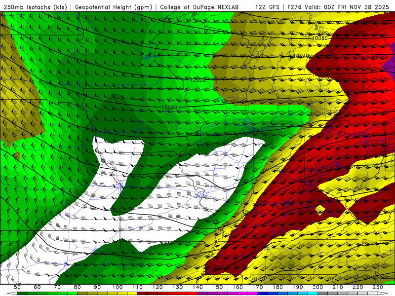Click the left arrow end of the colorbar
The image size is (395, 296).
point(12,293)
